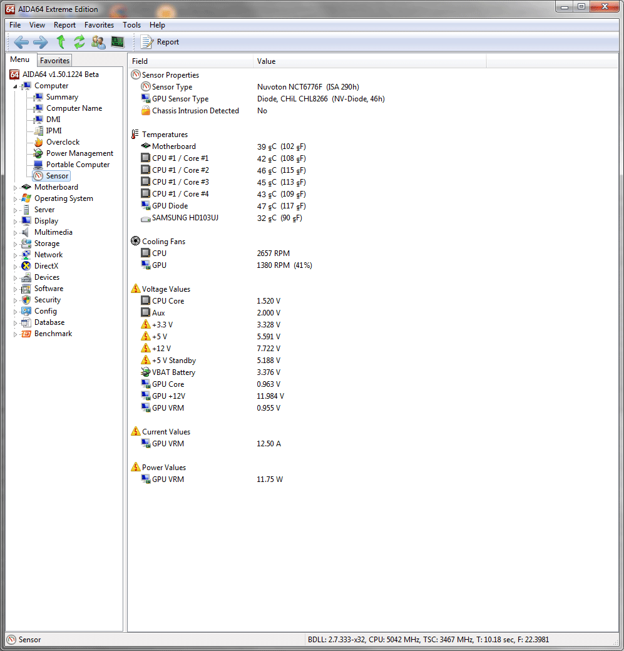The width and height of the screenshot is (624, 651).
Task: Click the Sensor Properties gauge icon
Action: coord(135,74)
